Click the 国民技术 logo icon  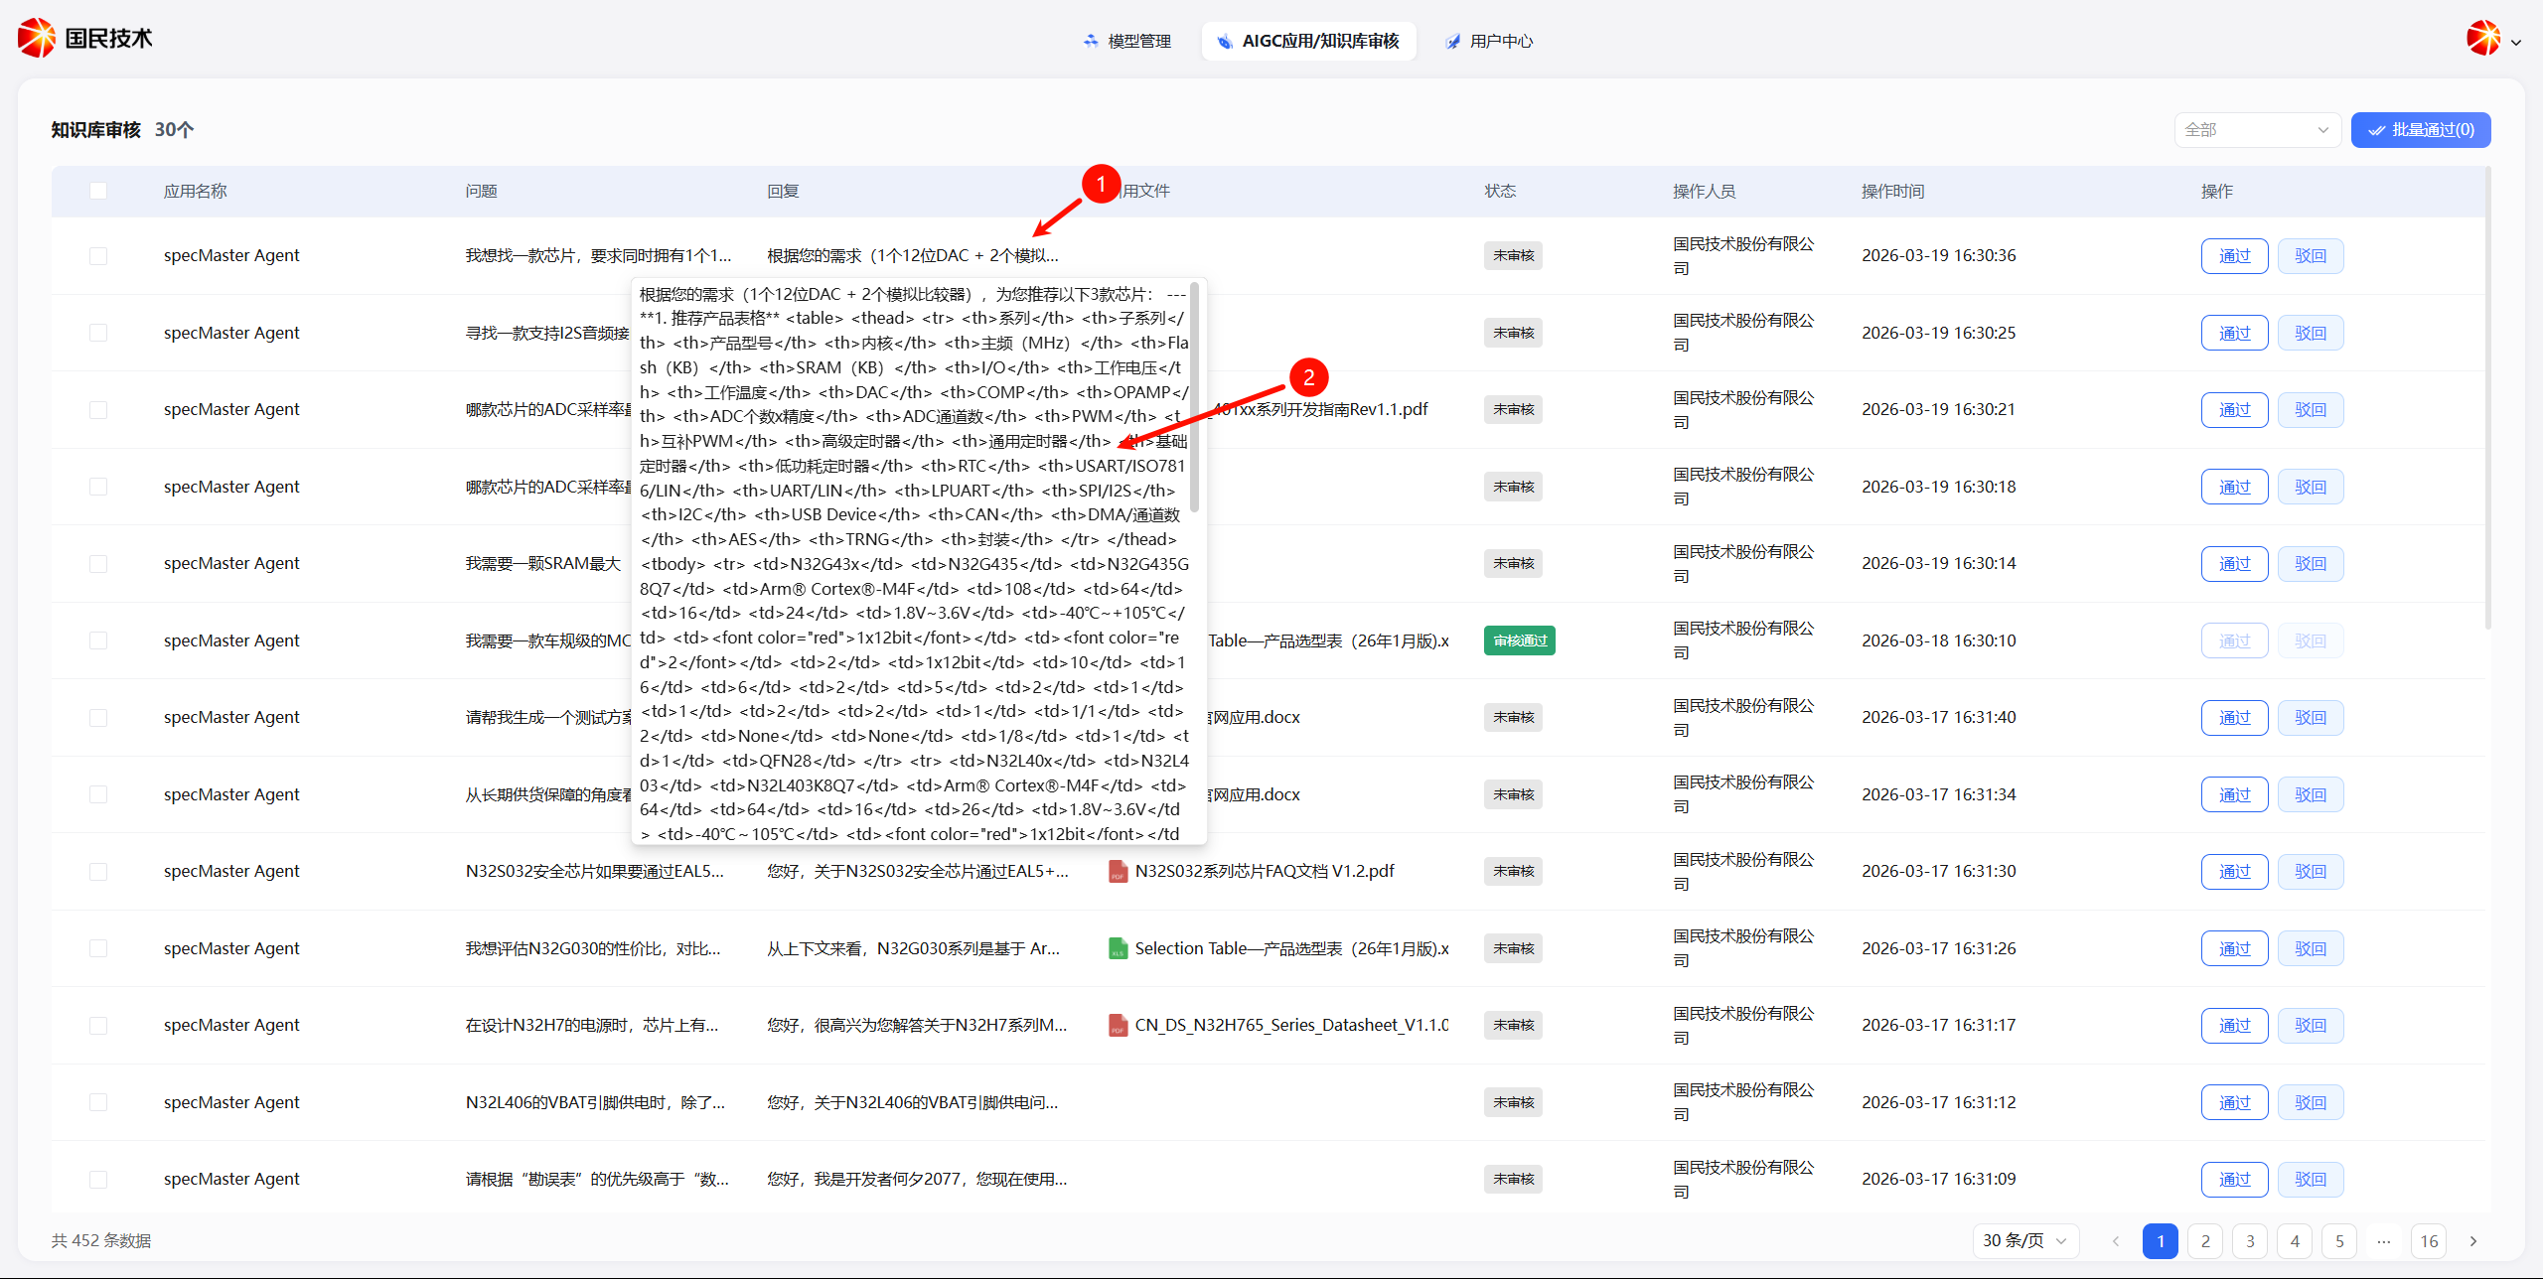(x=37, y=38)
